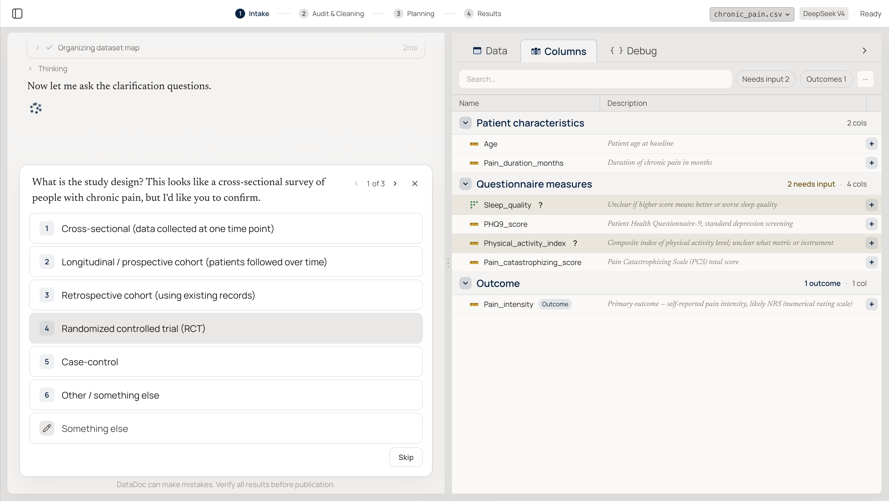Collapse Patient characteristics group
The image size is (889, 501).
465,123
